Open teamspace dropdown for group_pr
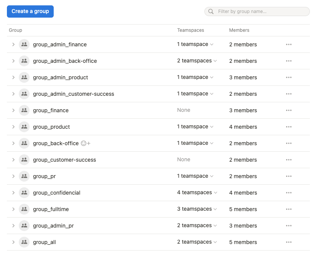 point(195,176)
